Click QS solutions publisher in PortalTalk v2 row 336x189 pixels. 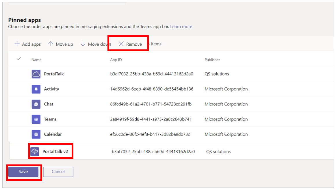pos(218,152)
